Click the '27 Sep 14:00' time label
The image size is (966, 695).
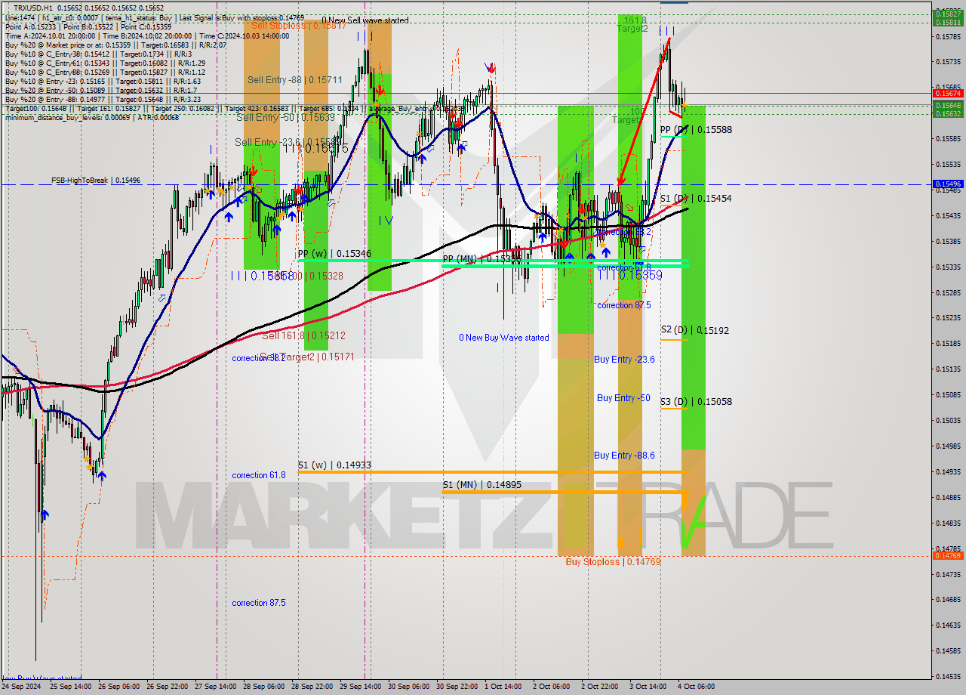(216, 687)
